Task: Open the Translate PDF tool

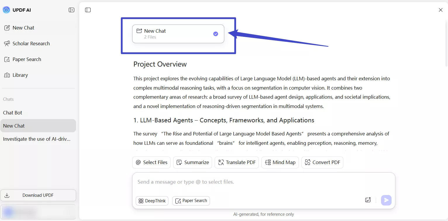Action: click(x=237, y=162)
